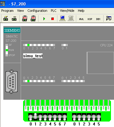Image resolution: width=114 pixels, height=127 pixels.
Task: Click the simu_test program name label
Action: pos(33,56)
